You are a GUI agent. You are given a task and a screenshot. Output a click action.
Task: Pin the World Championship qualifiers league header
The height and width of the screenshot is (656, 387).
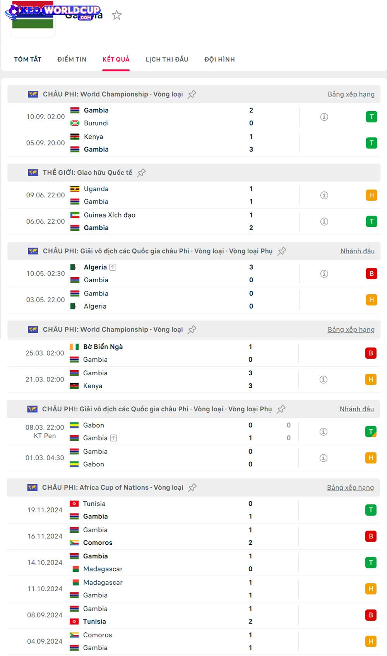click(x=192, y=94)
